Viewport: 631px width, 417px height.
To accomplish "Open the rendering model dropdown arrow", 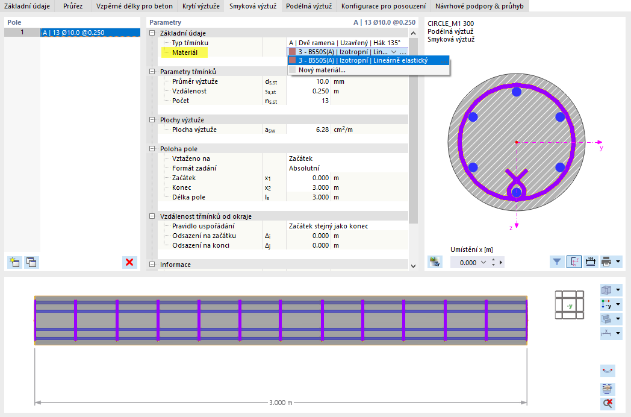I will (618, 319).
